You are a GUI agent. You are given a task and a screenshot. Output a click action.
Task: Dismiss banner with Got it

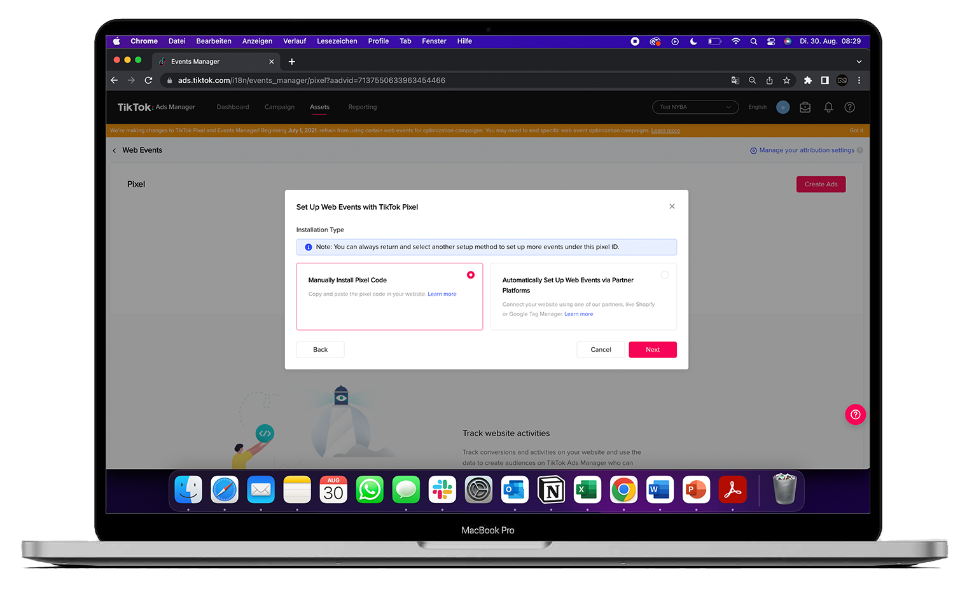point(856,130)
